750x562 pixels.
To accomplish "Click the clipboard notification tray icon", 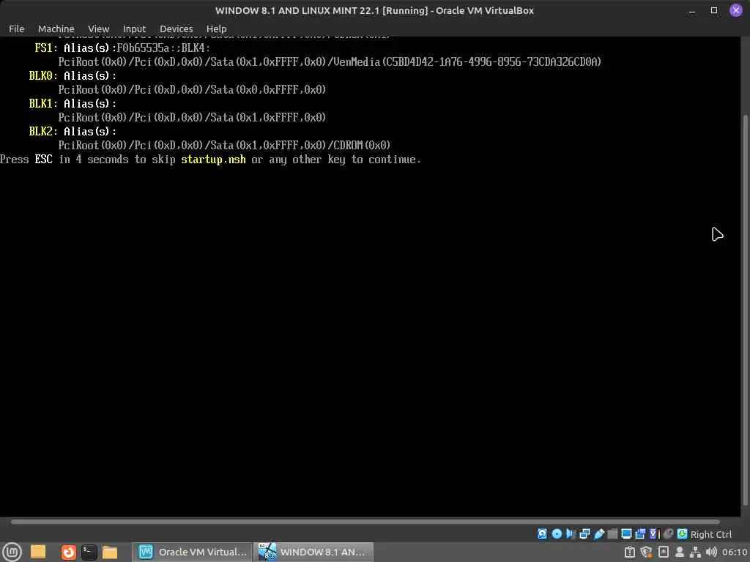I will click(x=630, y=552).
